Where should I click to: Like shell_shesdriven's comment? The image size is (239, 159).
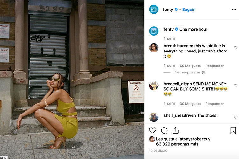pyautogui.click(x=235, y=117)
